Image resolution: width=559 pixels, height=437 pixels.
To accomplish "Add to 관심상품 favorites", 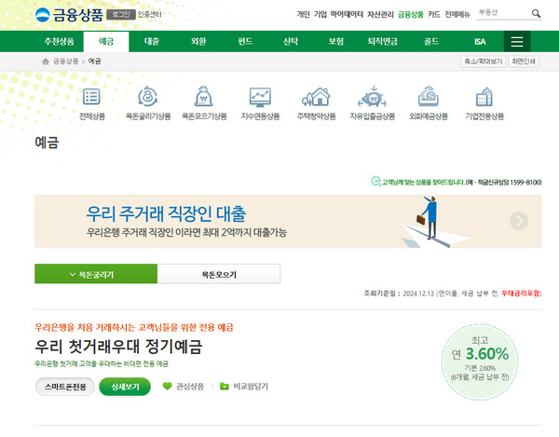I will (190, 387).
